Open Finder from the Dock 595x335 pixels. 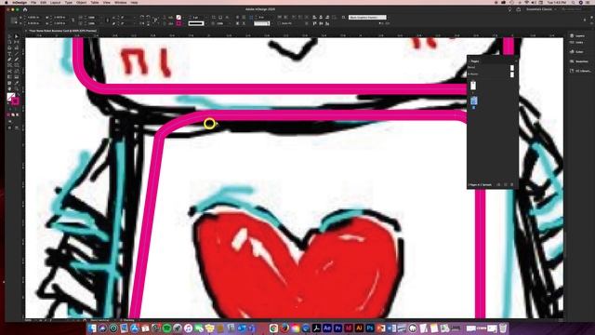coord(92,328)
